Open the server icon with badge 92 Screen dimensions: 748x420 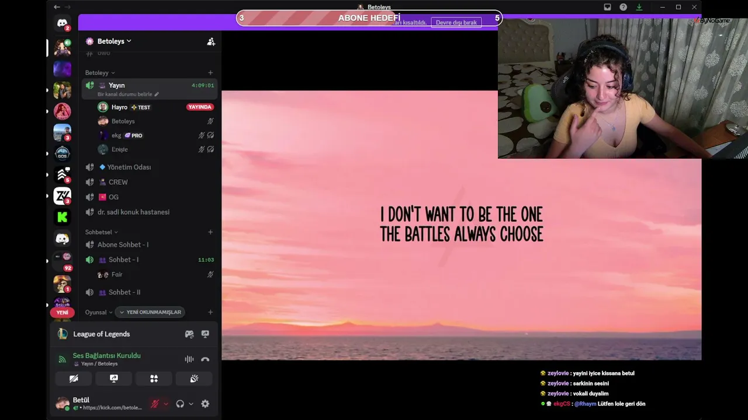point(63,261)
